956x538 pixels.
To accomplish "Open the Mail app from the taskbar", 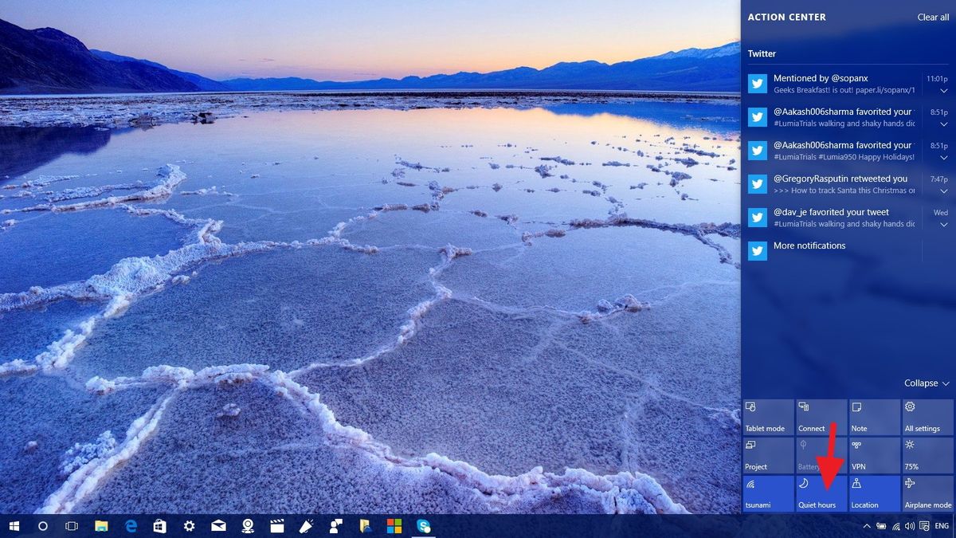I will [217, 526].
